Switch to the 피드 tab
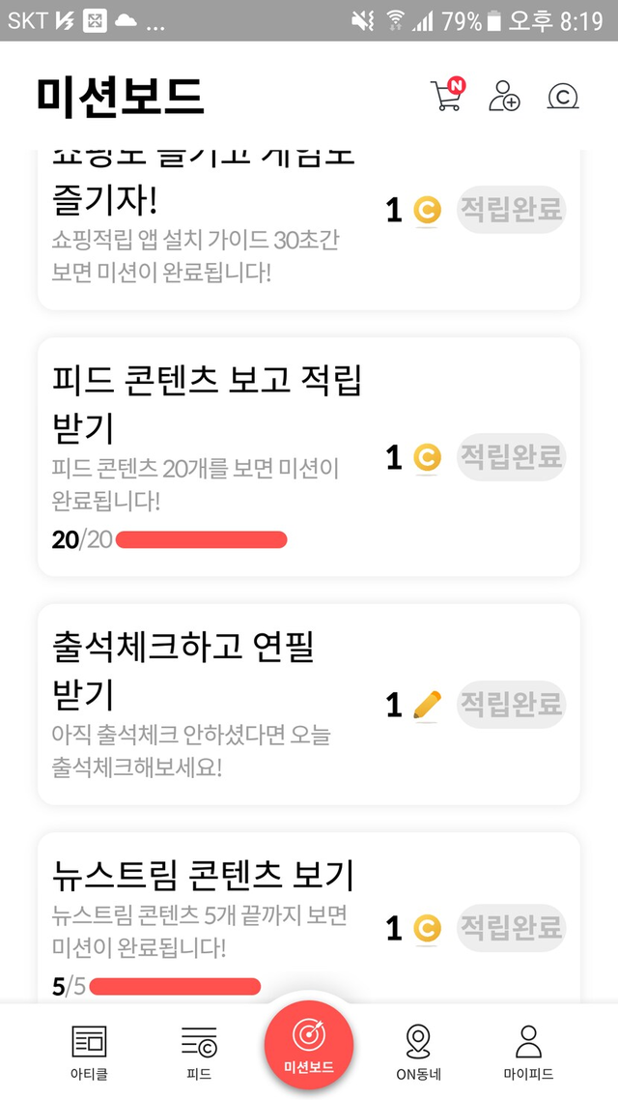618x1100 pixels. (199, 1052)
